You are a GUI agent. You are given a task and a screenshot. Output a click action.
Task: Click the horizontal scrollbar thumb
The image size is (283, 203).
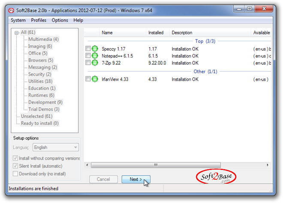(x=156, y=165)
